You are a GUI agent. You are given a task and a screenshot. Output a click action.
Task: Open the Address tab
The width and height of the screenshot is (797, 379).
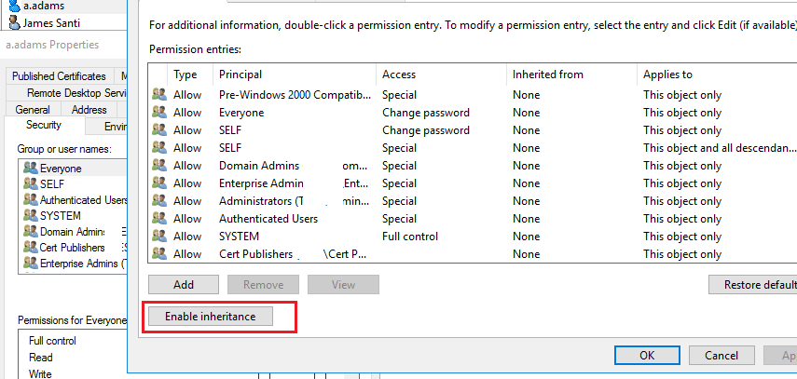coord(89,110)
